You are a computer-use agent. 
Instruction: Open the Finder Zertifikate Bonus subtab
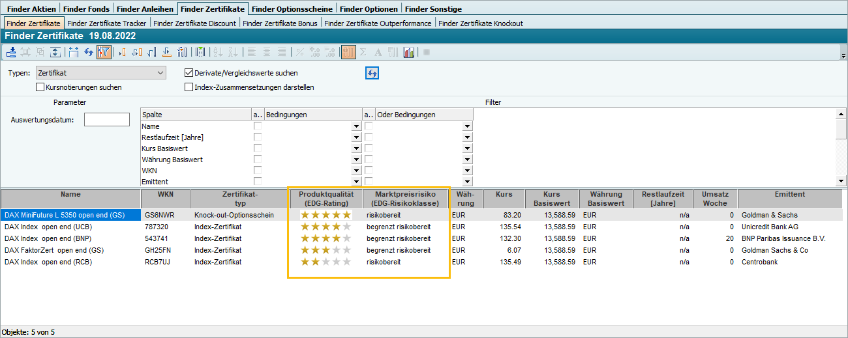(x=280, y=23)
